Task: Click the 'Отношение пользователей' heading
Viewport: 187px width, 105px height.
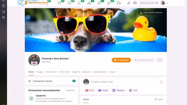Action: click(44, 90)
